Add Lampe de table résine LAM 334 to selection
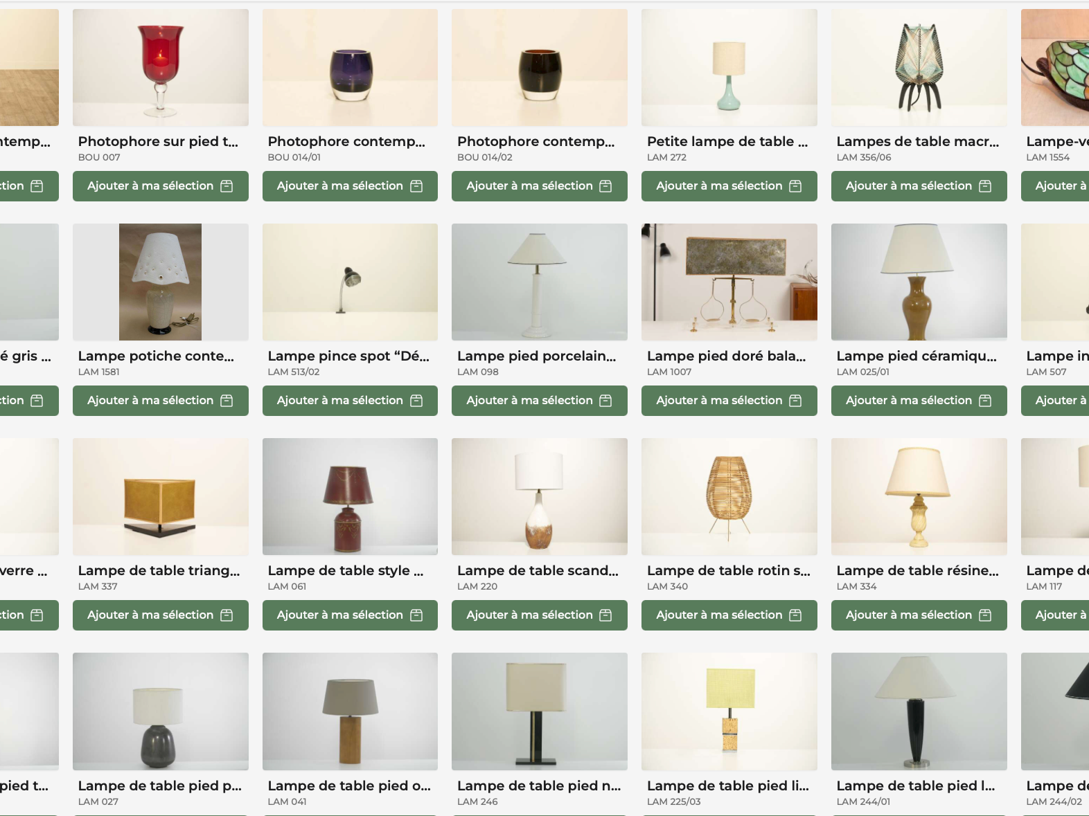The image size is (1089, 816). (x=919, y=615)
